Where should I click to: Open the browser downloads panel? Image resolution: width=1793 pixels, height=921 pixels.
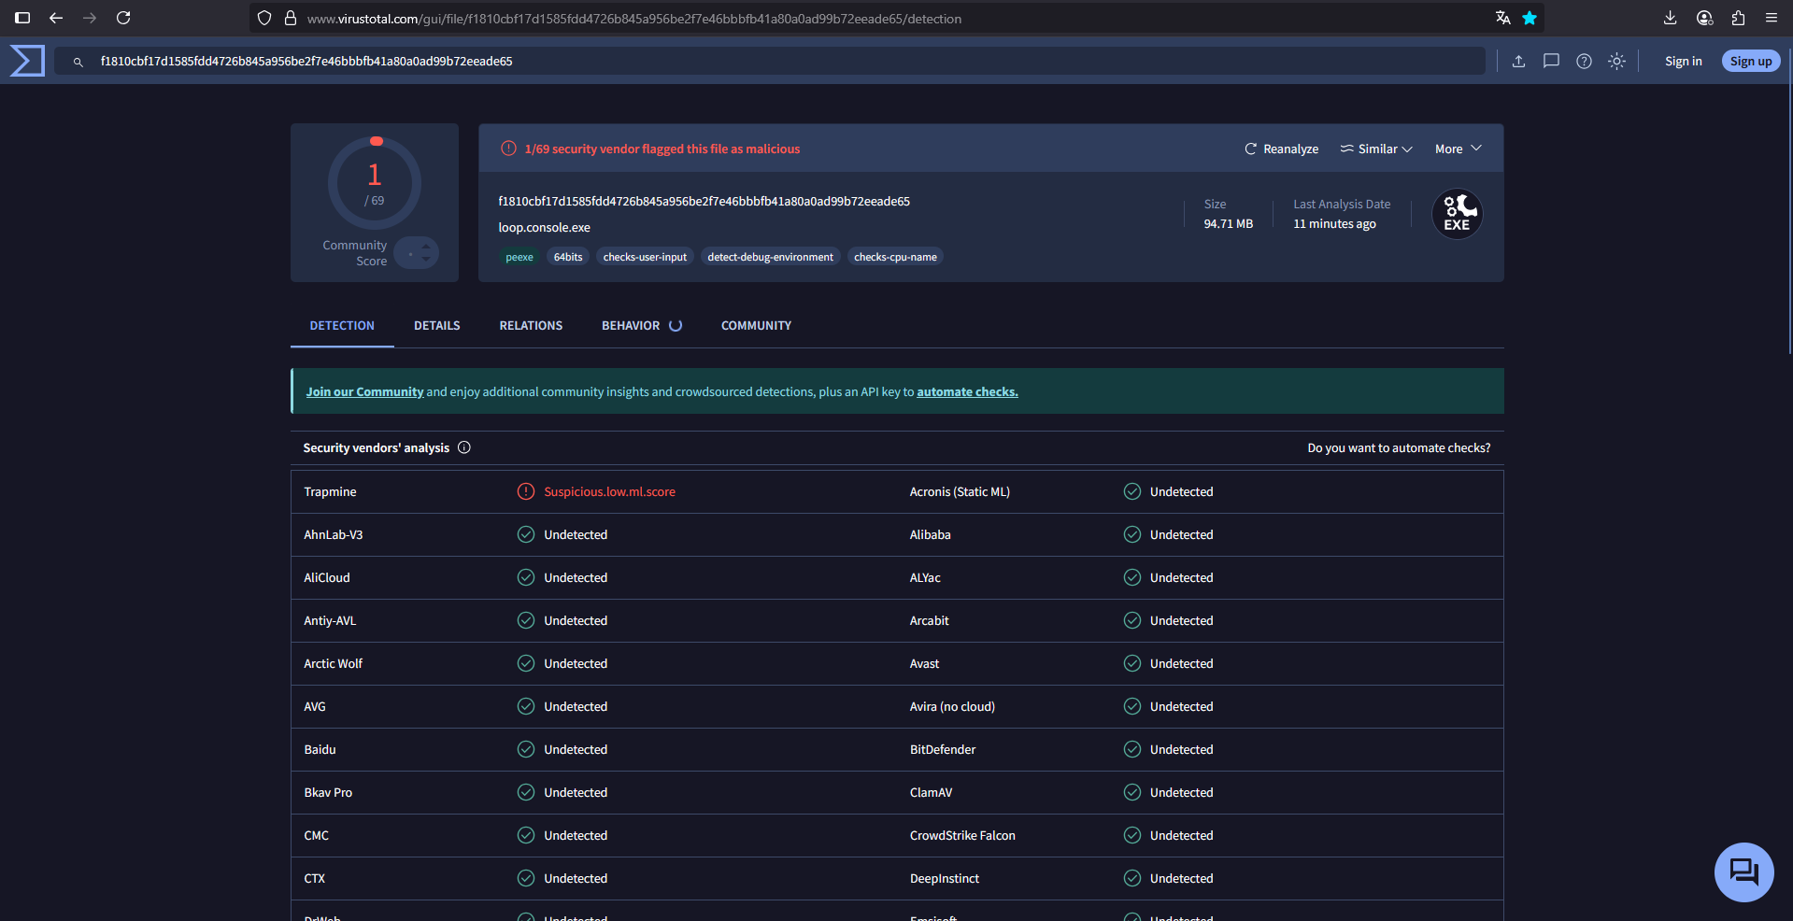(x=1671, y=18)
